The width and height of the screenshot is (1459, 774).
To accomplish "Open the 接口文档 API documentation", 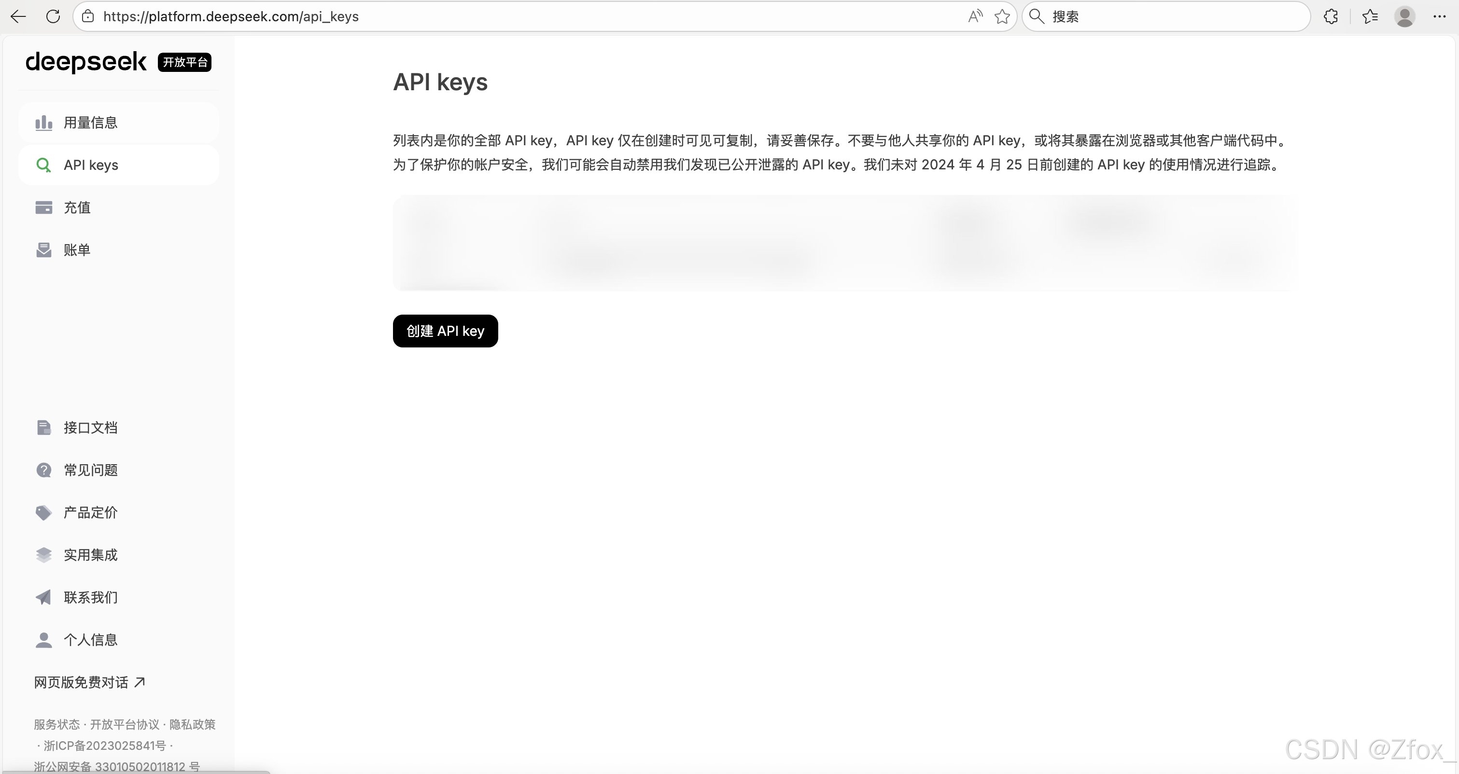I will [91, 428].
